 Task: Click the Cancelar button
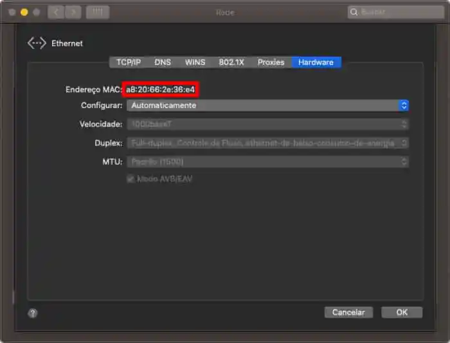point(348,312)
